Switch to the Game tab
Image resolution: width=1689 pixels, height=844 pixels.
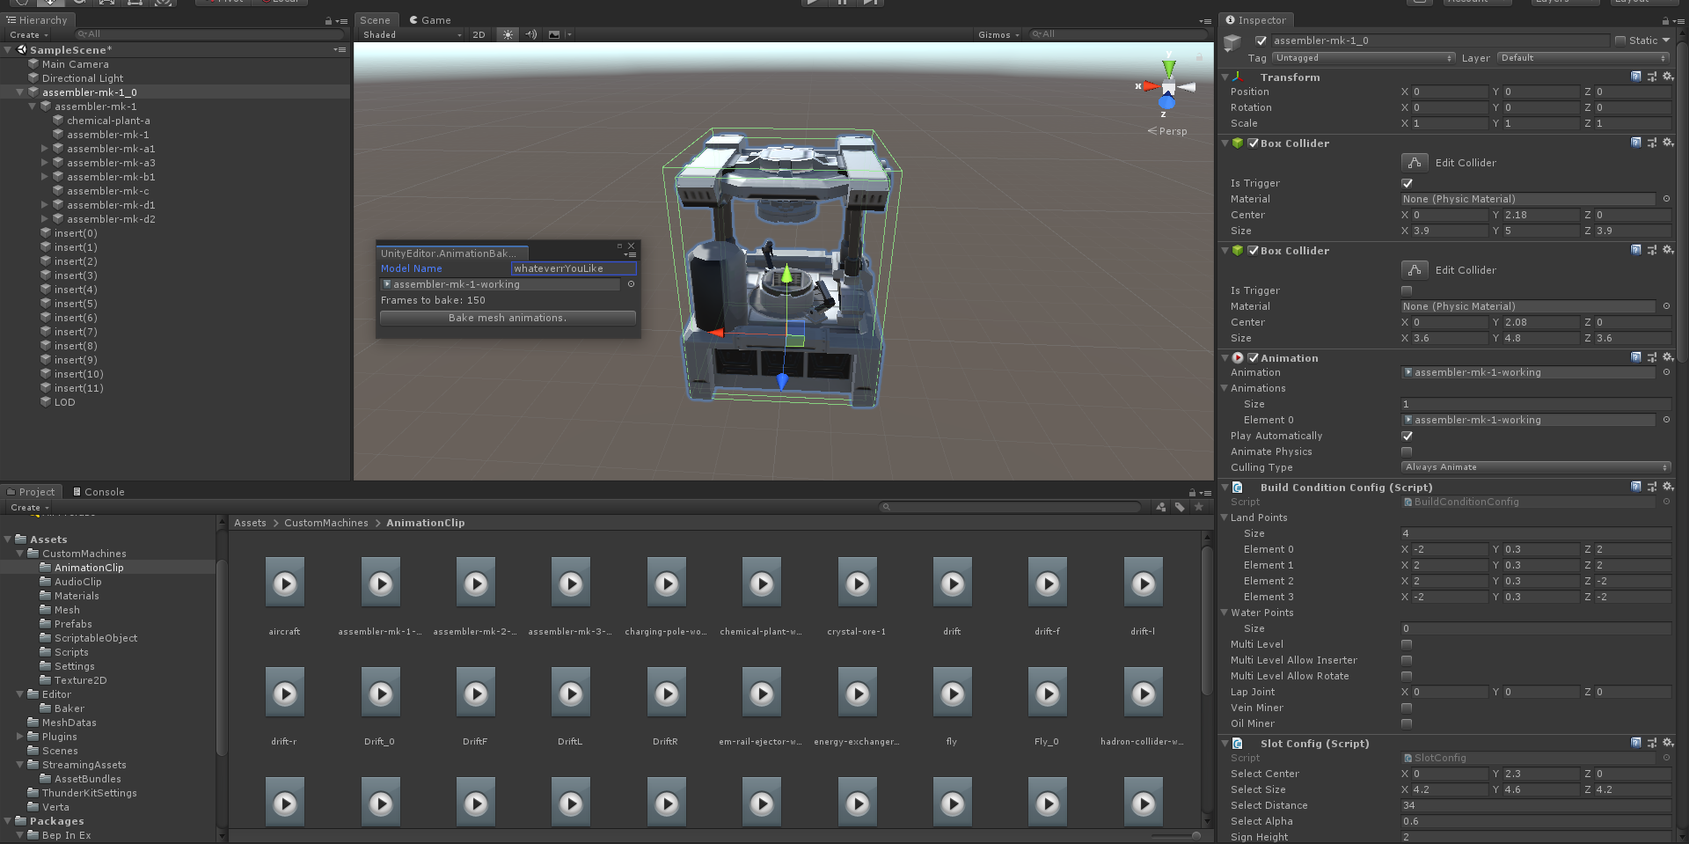[x=430, y=20]
